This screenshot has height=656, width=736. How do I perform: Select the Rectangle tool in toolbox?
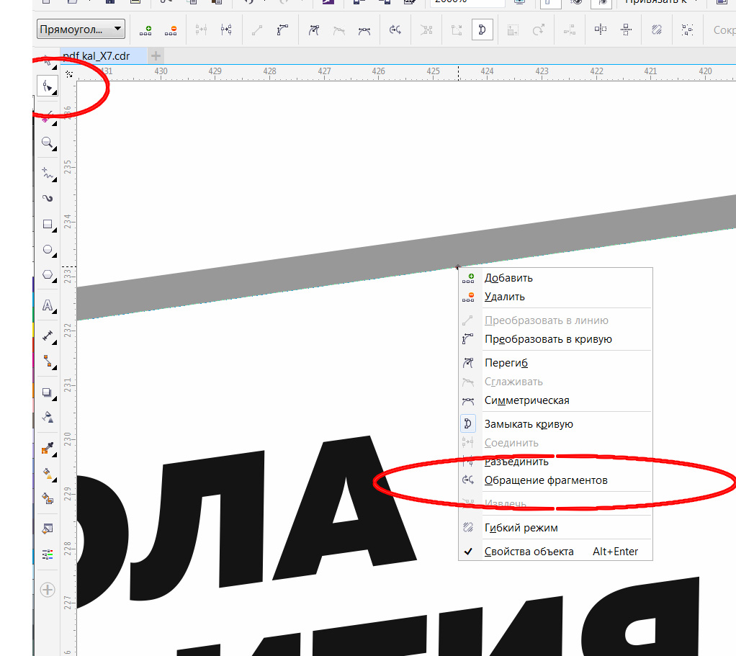click(48, 224)
